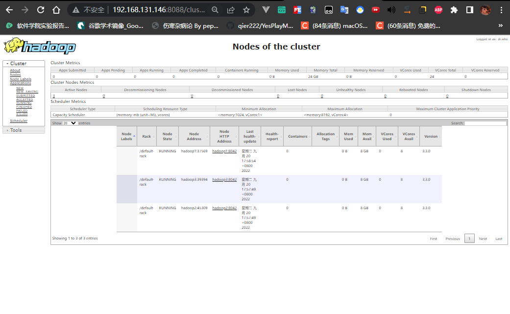
Task: Go to browser home page icon
Action: click(56, 9)
